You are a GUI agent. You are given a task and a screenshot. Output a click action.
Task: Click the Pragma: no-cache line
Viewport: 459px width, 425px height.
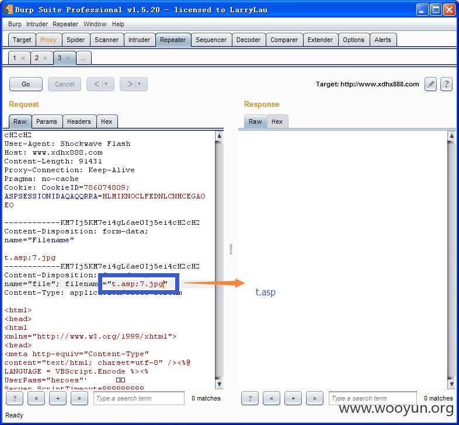click(x=41, y=179)
